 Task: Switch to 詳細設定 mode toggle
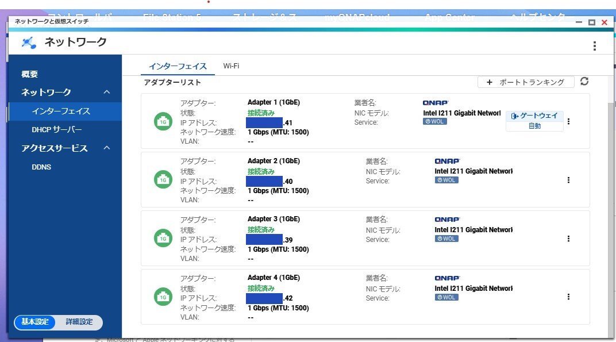click(x=79, y=322)
